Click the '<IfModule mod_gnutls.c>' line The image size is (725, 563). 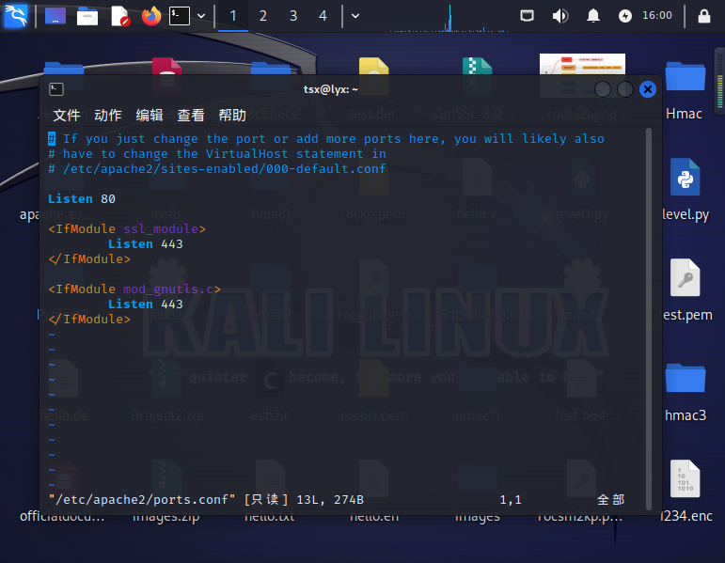click(x=134, y=289)
